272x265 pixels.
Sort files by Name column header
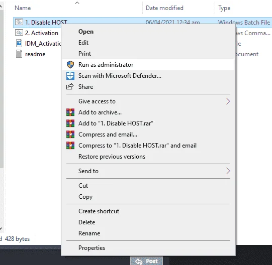pos(23,8)
